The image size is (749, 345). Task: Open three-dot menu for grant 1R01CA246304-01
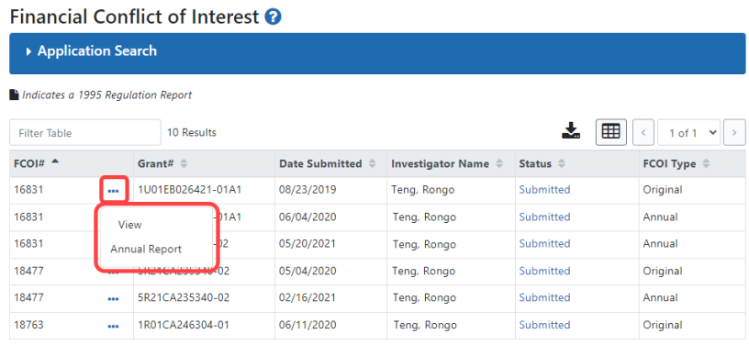click(113, 327)
